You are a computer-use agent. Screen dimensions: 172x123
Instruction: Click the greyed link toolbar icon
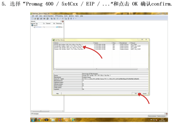click(60, 18)
